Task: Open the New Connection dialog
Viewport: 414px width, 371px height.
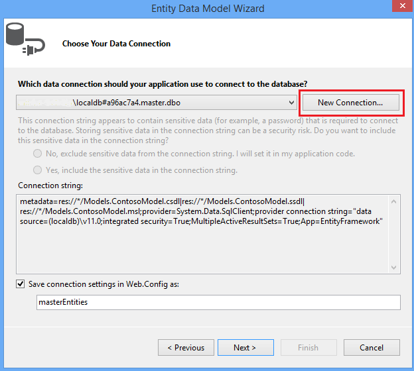Action: pyautogui.click(x=350, y=103)
